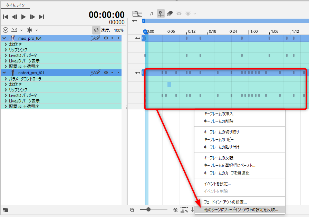Toggle loop playback button beside speed
This screenshot has height=217, width=309.
96,30
